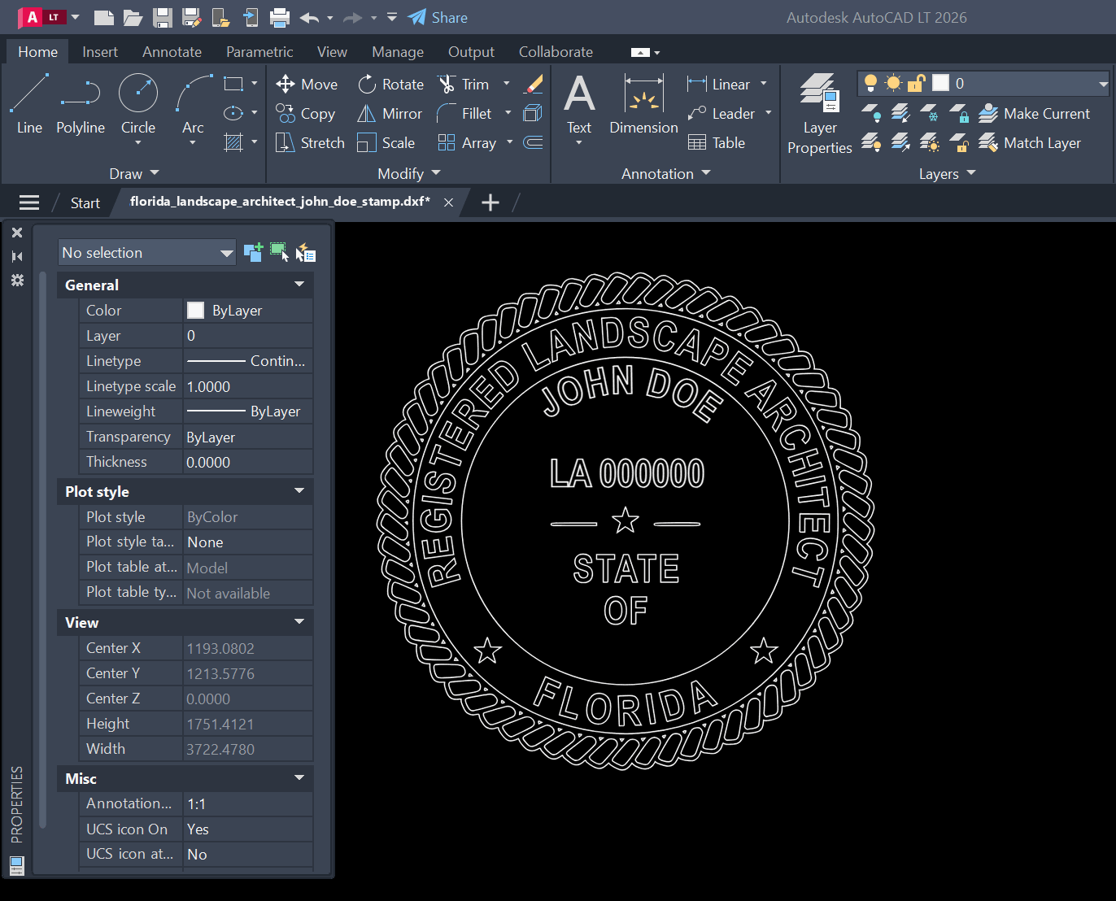The image size is (1116, 901).
Task: Activate the Move command
Action: click(307, 85)
